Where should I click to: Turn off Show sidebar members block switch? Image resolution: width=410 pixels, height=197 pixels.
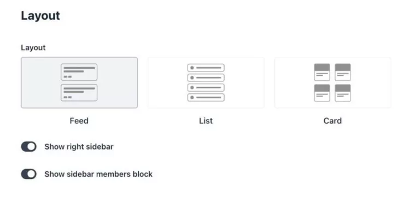(x=29, y=174)
